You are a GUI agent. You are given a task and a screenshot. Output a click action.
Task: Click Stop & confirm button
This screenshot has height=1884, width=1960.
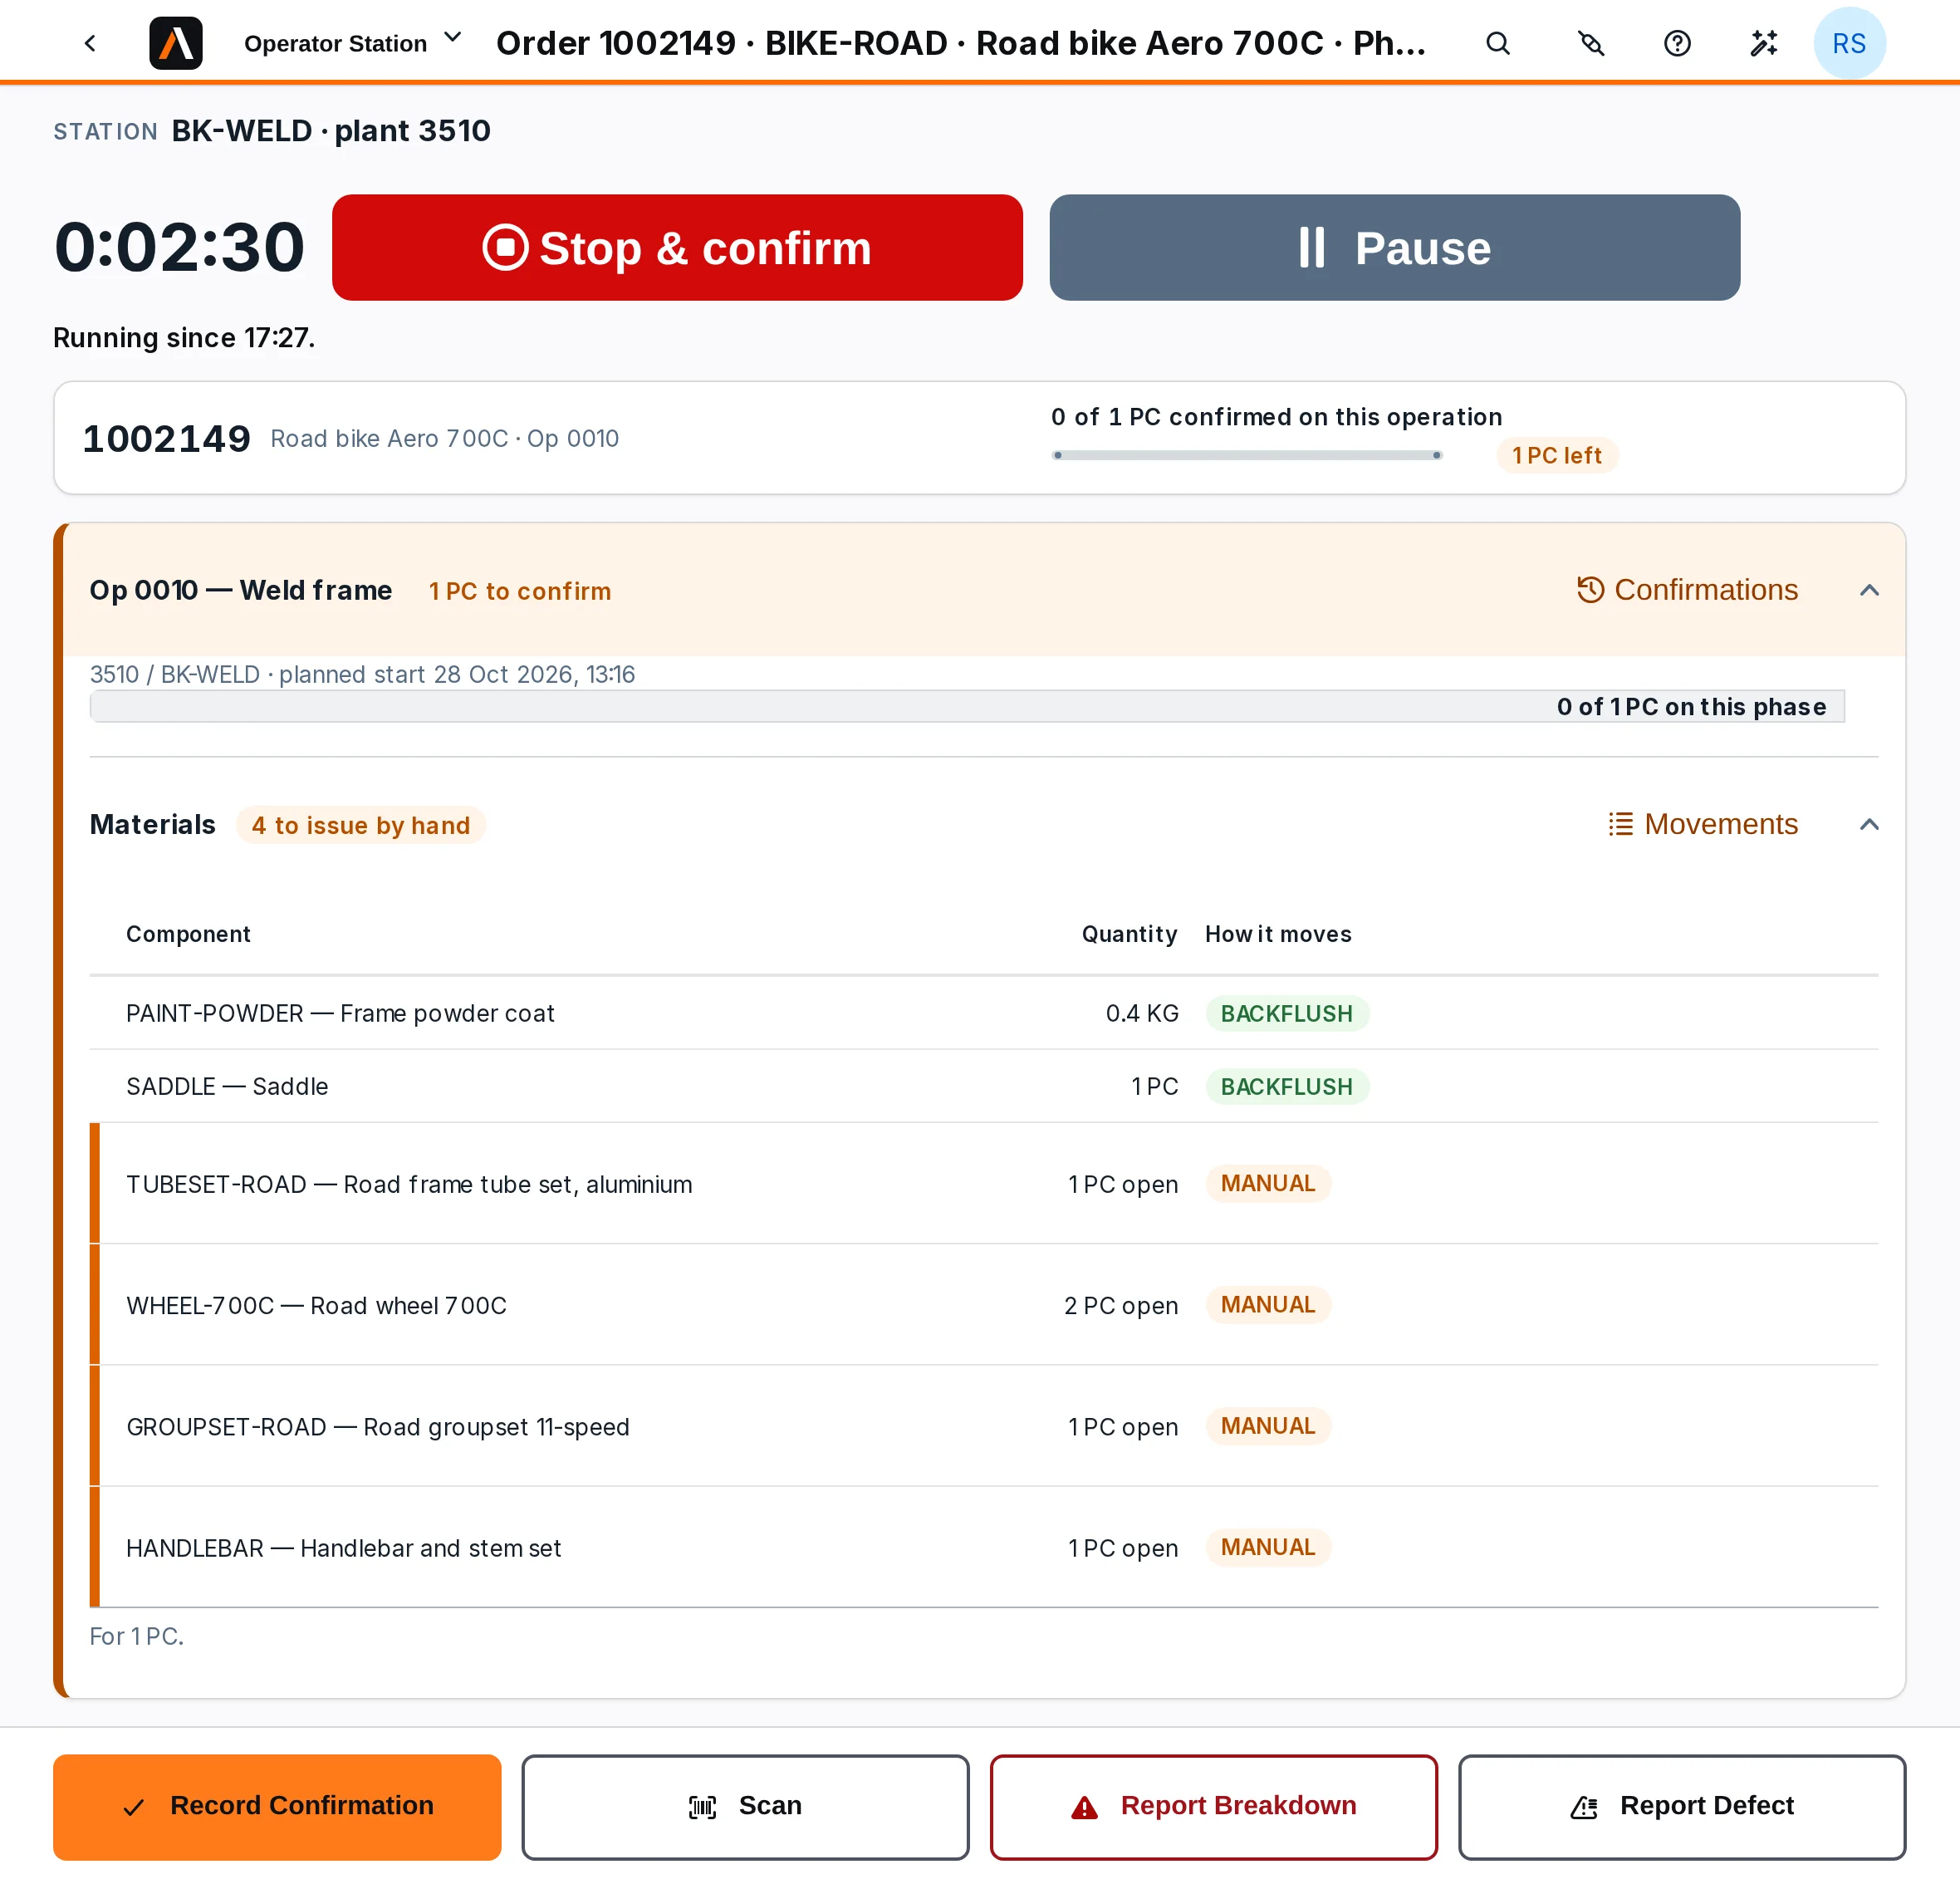coord(677,247)
